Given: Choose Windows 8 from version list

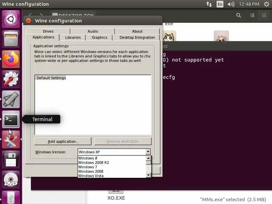Looking at the screenshot, I should pyautogui.click(x=112, y=158).
